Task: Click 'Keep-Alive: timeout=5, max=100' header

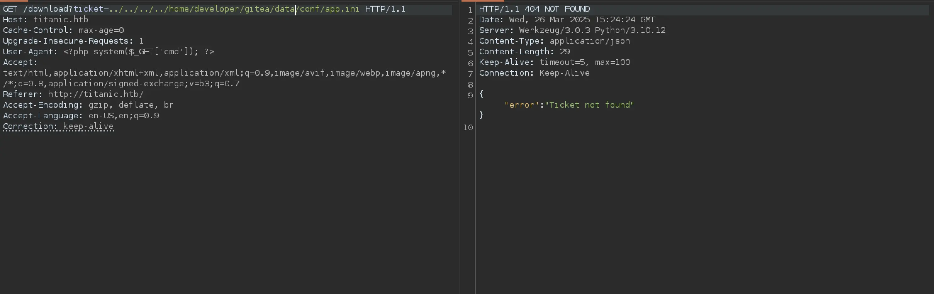Action: pyautogui.click(x=554, y=62)
